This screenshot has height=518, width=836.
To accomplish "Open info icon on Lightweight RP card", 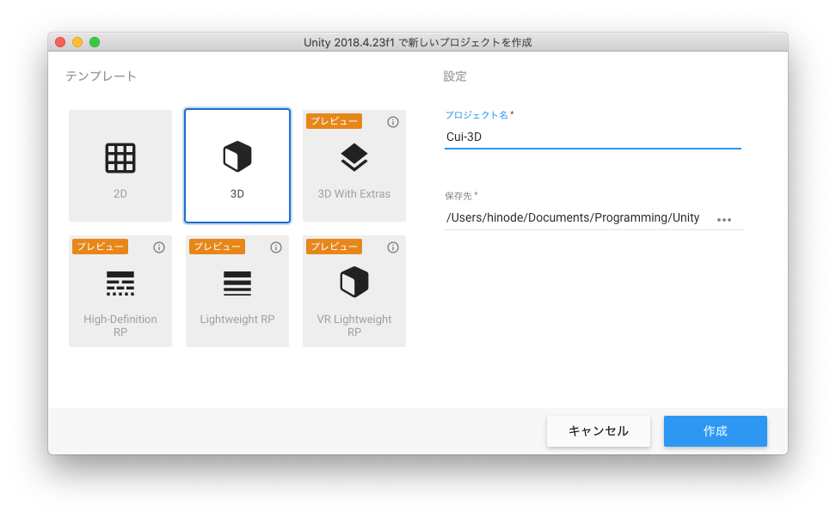I will coord(275,247).
